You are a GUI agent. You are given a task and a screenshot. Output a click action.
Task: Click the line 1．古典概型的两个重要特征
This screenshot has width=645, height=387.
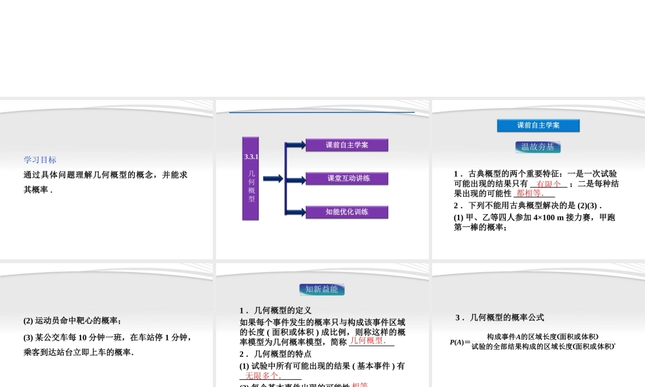click(x=535, y=174)
